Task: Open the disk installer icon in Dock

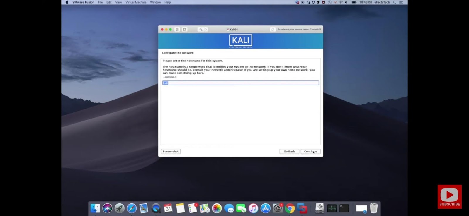Action: (x=320, y=208)
